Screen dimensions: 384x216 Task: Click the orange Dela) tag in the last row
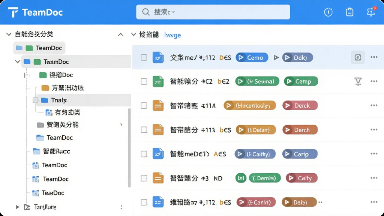pyautogui.click(x=299, y=202)
